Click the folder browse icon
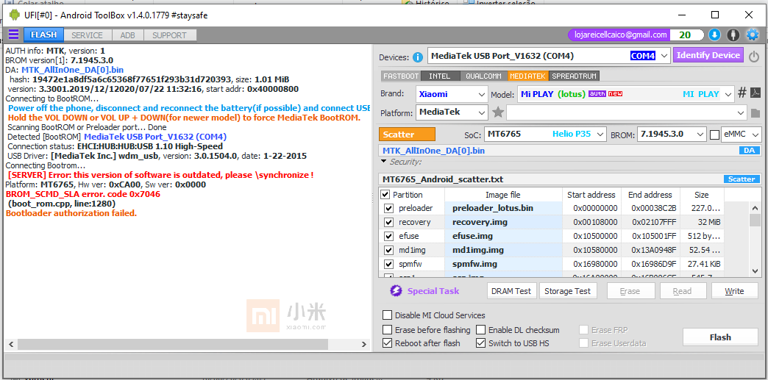Screen dimensions: 768x380 click(755, 113)
